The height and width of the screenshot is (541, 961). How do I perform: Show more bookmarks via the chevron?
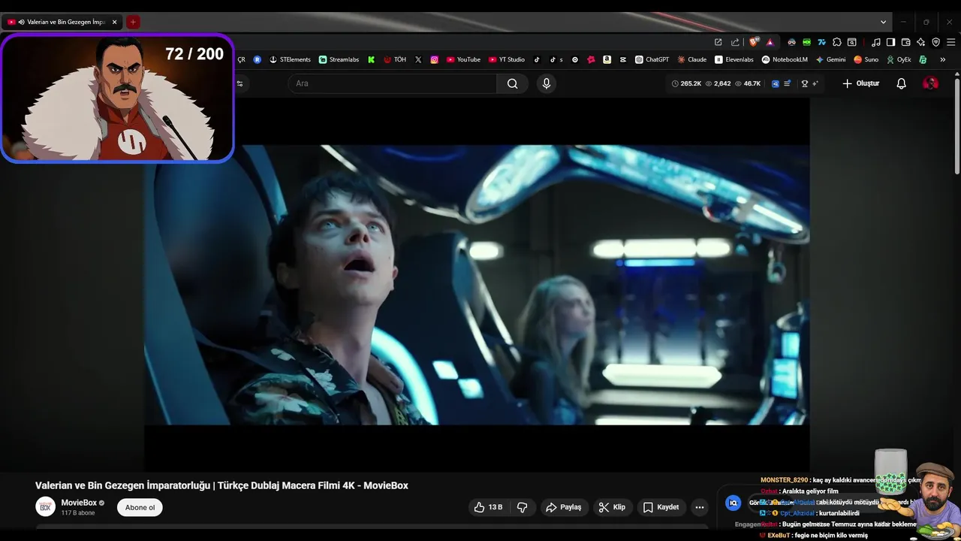click(942, 59)
